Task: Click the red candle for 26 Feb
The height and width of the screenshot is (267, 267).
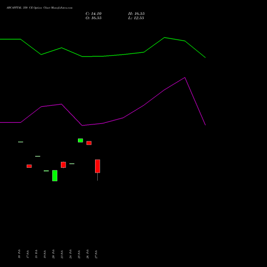Action: pos(89,143)
